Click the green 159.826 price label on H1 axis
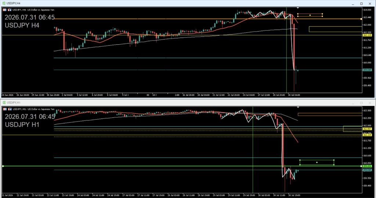The width and height of the screenshot is (376, 198). [367, 166]
